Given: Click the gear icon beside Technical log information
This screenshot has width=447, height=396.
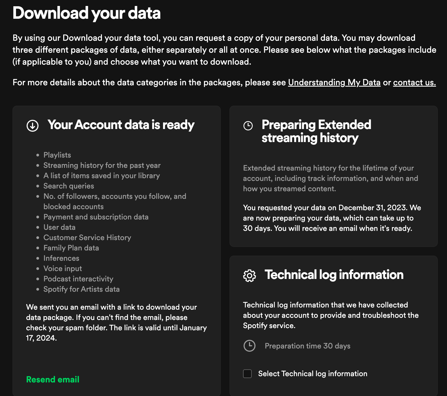Looking at the screenshot, I should (x=250, y=276).
